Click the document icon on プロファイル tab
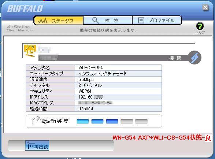The height and width of the screenshot is (159, 215). coord(141,21)
